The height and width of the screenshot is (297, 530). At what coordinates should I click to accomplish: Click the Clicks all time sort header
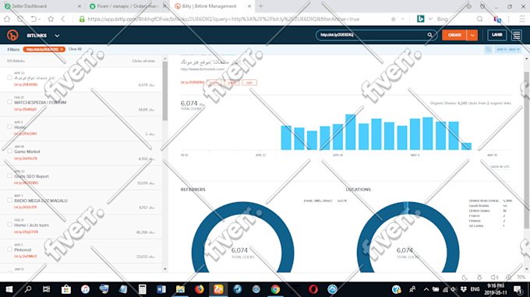[x=143, y=61]
